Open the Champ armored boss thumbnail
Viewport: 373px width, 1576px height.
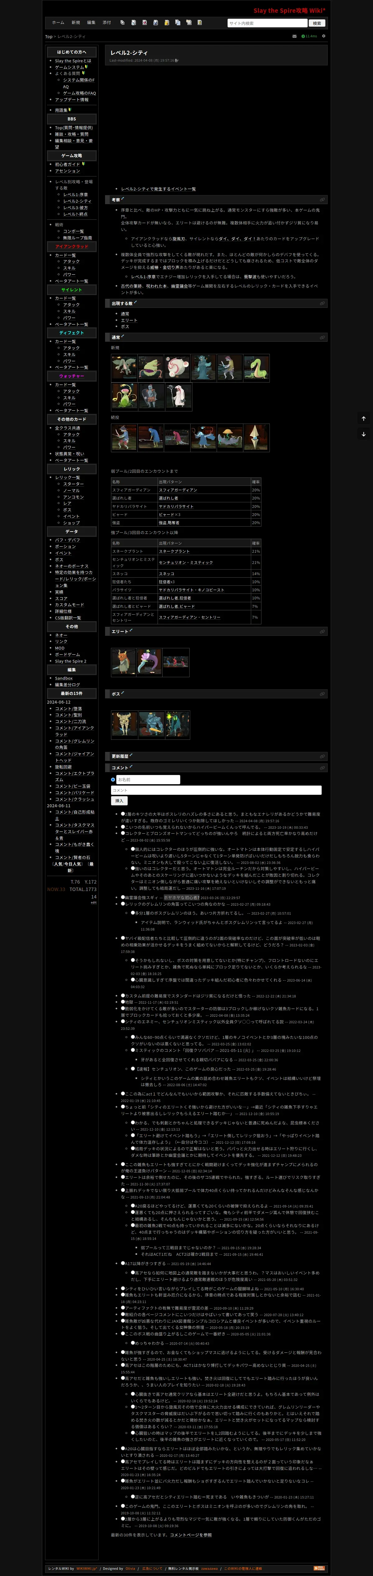tap(151, 725)
